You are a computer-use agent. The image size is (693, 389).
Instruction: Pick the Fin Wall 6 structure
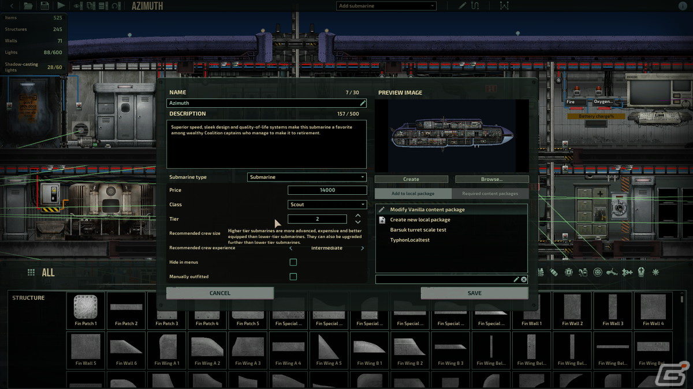126,350
